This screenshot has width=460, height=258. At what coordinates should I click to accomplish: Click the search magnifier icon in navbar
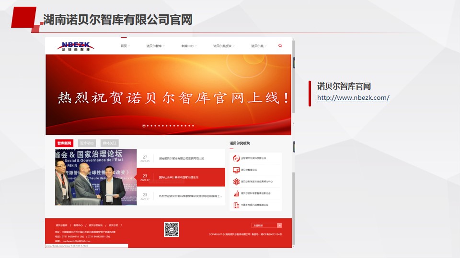tap(280, 46)
